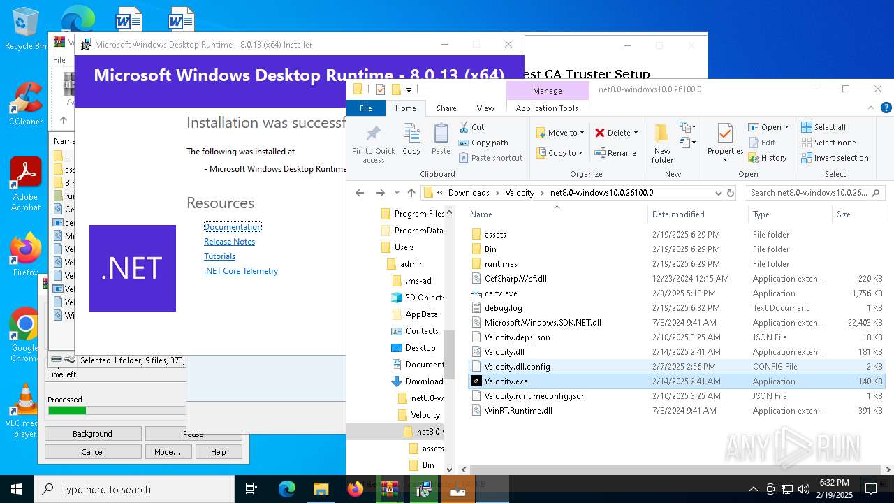Open the Easy access dropdown in ribbon
894x503 pixels.
[688, 143]
